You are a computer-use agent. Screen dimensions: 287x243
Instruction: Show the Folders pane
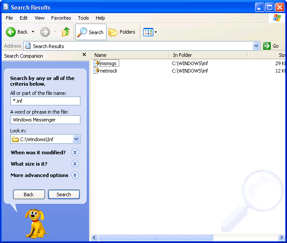[122, 32]
